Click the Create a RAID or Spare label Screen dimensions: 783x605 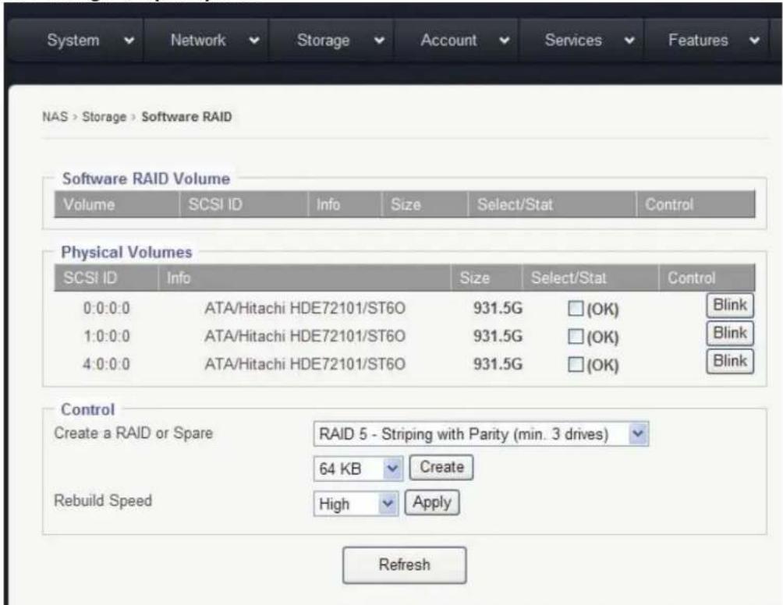coord(133,433)
